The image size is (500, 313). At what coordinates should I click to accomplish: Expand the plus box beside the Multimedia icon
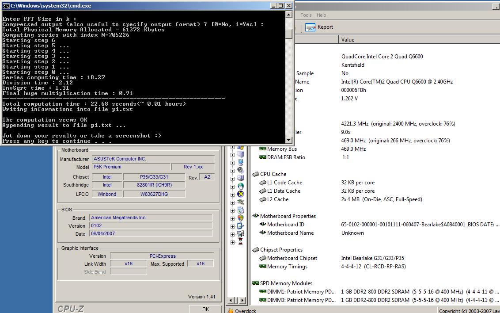tap(232, 171)
